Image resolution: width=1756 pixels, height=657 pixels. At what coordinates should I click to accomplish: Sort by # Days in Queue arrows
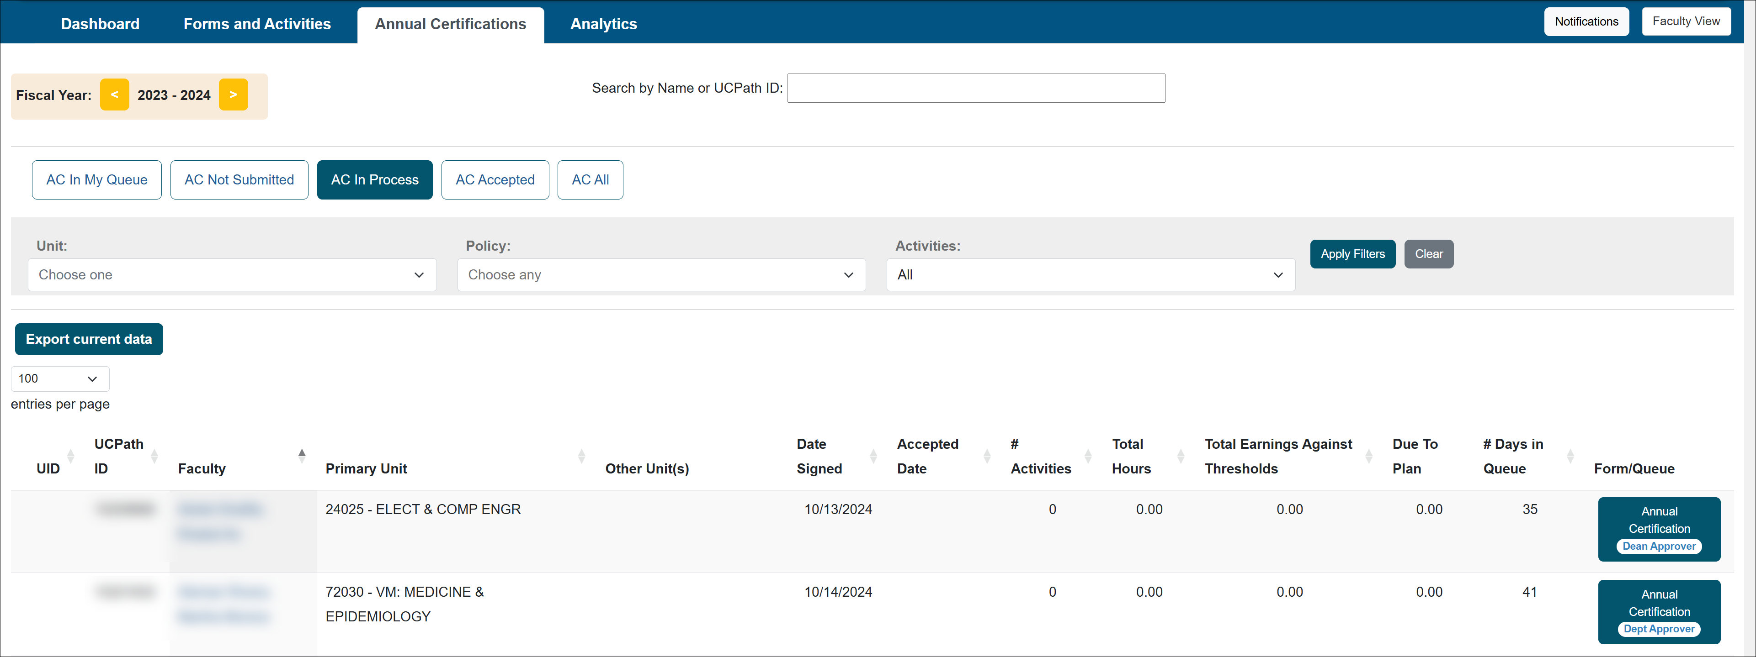pyautogui.click(x=1570, y=456)
